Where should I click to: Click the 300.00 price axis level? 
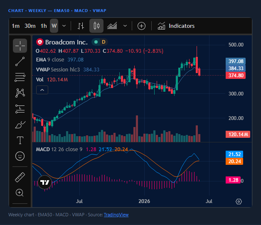coord(236,94)
